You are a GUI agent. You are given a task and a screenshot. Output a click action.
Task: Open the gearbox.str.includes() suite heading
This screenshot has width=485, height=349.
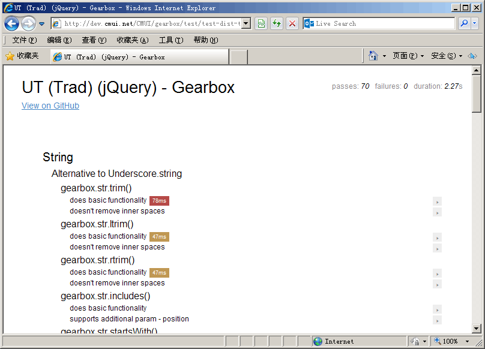[x=106, y=296]
